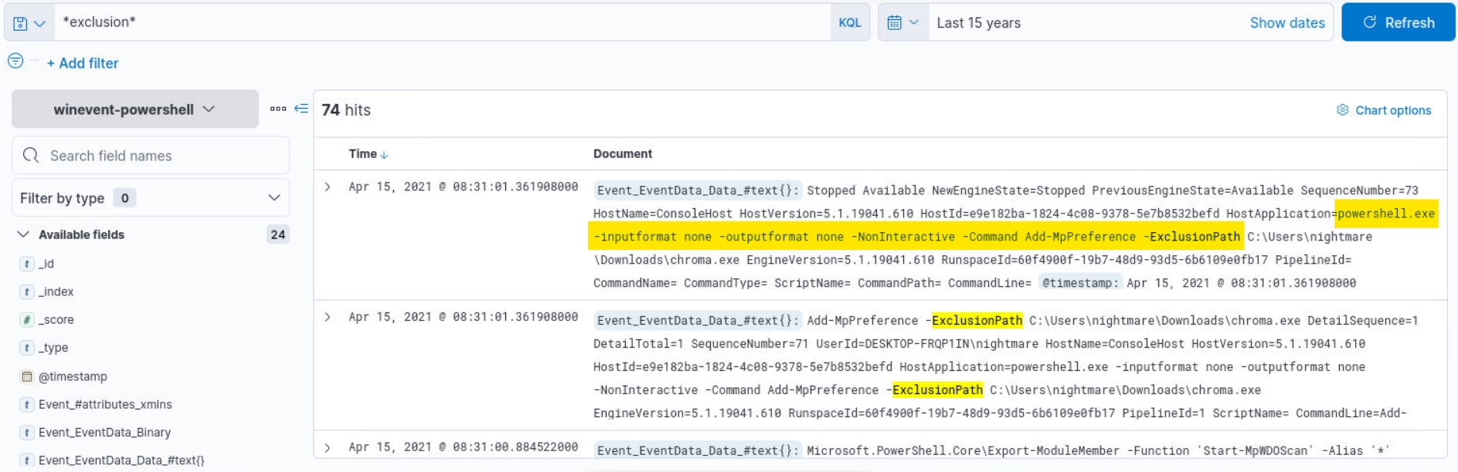
Task: Expand the Filter by type dropdown
Action: pos(150,198)
